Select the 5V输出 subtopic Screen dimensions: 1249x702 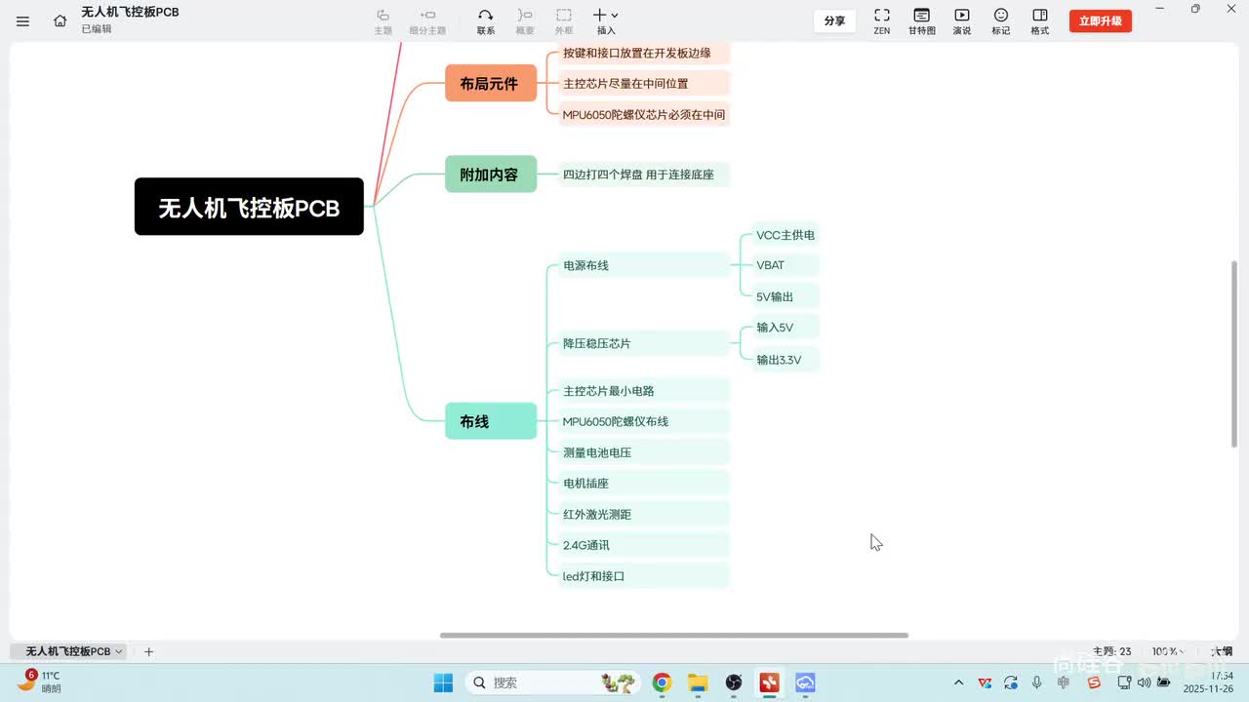pyautogui.click(x=785, y=296)
